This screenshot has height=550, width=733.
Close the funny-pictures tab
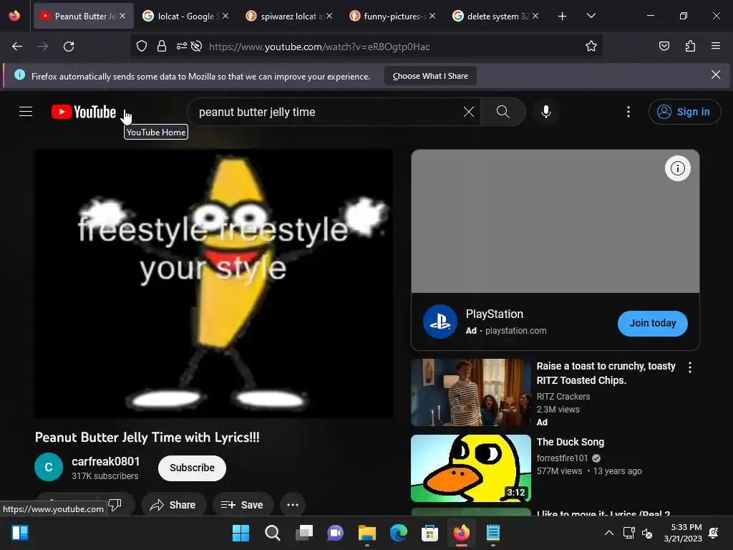click(x=432, y=16)
